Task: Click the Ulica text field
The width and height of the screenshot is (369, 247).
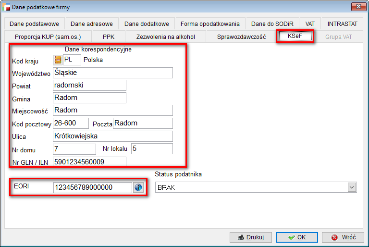Action: (112, 136)
